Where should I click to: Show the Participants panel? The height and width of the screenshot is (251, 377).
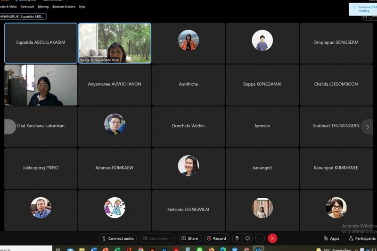(x=362, y=238)
